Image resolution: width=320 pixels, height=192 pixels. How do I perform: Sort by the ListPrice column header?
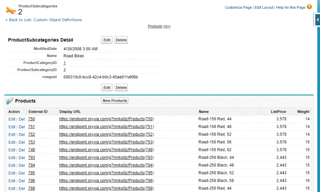click(277, 111)
